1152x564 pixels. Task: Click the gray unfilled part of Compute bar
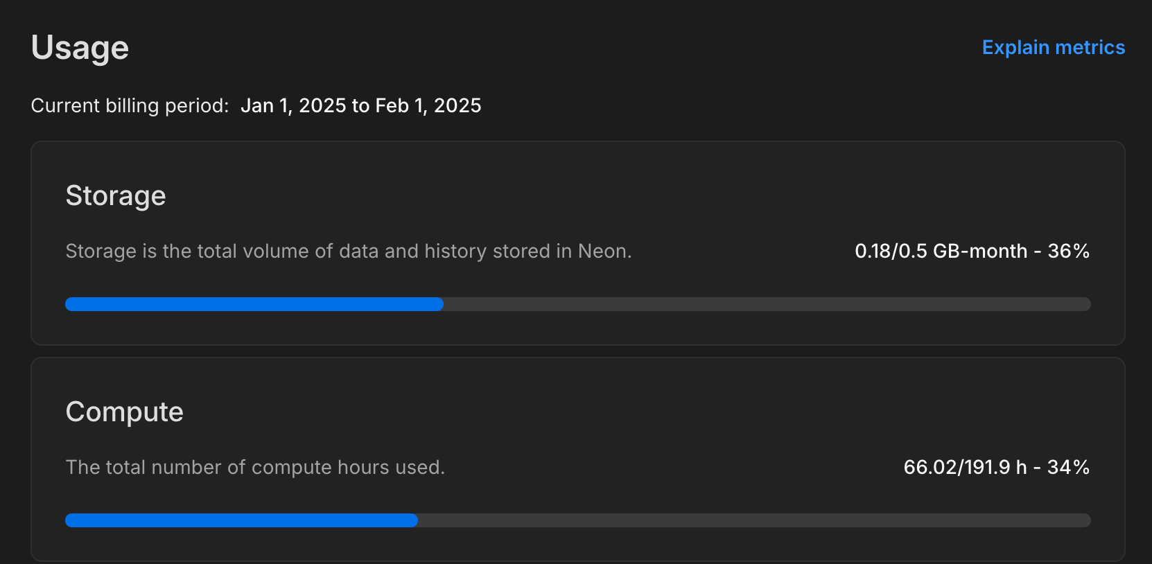tap(753, 520)
